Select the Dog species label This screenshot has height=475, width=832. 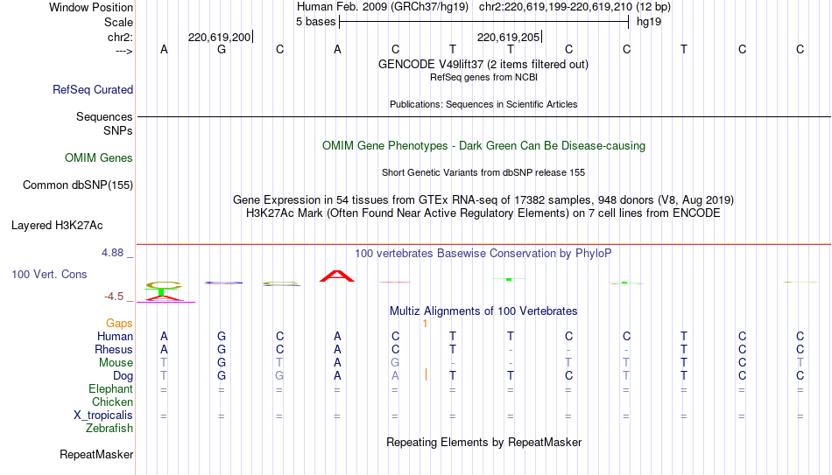point(123,376)
